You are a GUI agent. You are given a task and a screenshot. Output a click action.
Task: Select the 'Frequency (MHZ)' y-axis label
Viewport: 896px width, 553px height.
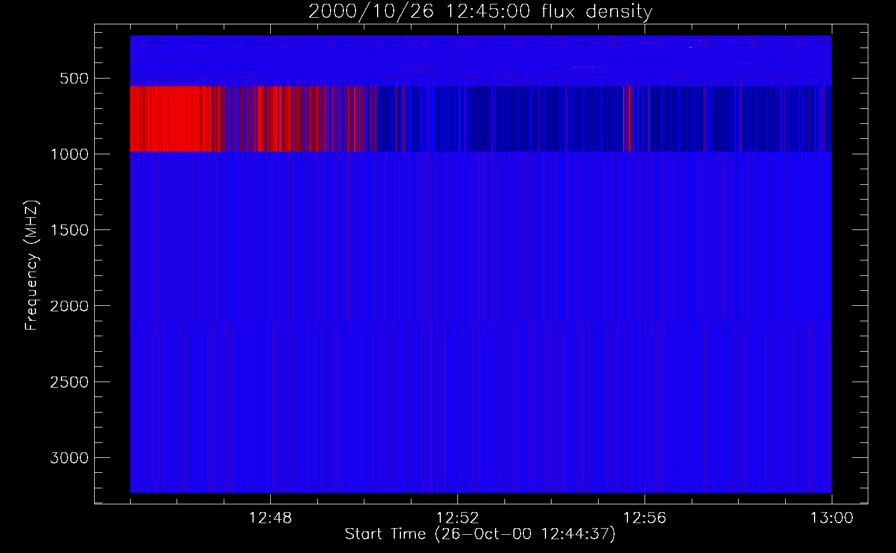(32, 265)
